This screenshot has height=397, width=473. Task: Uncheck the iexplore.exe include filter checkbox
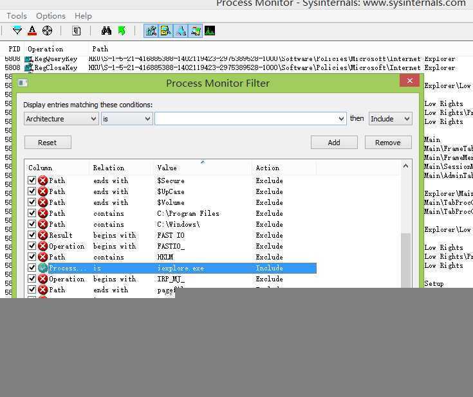tap(32, 267)
